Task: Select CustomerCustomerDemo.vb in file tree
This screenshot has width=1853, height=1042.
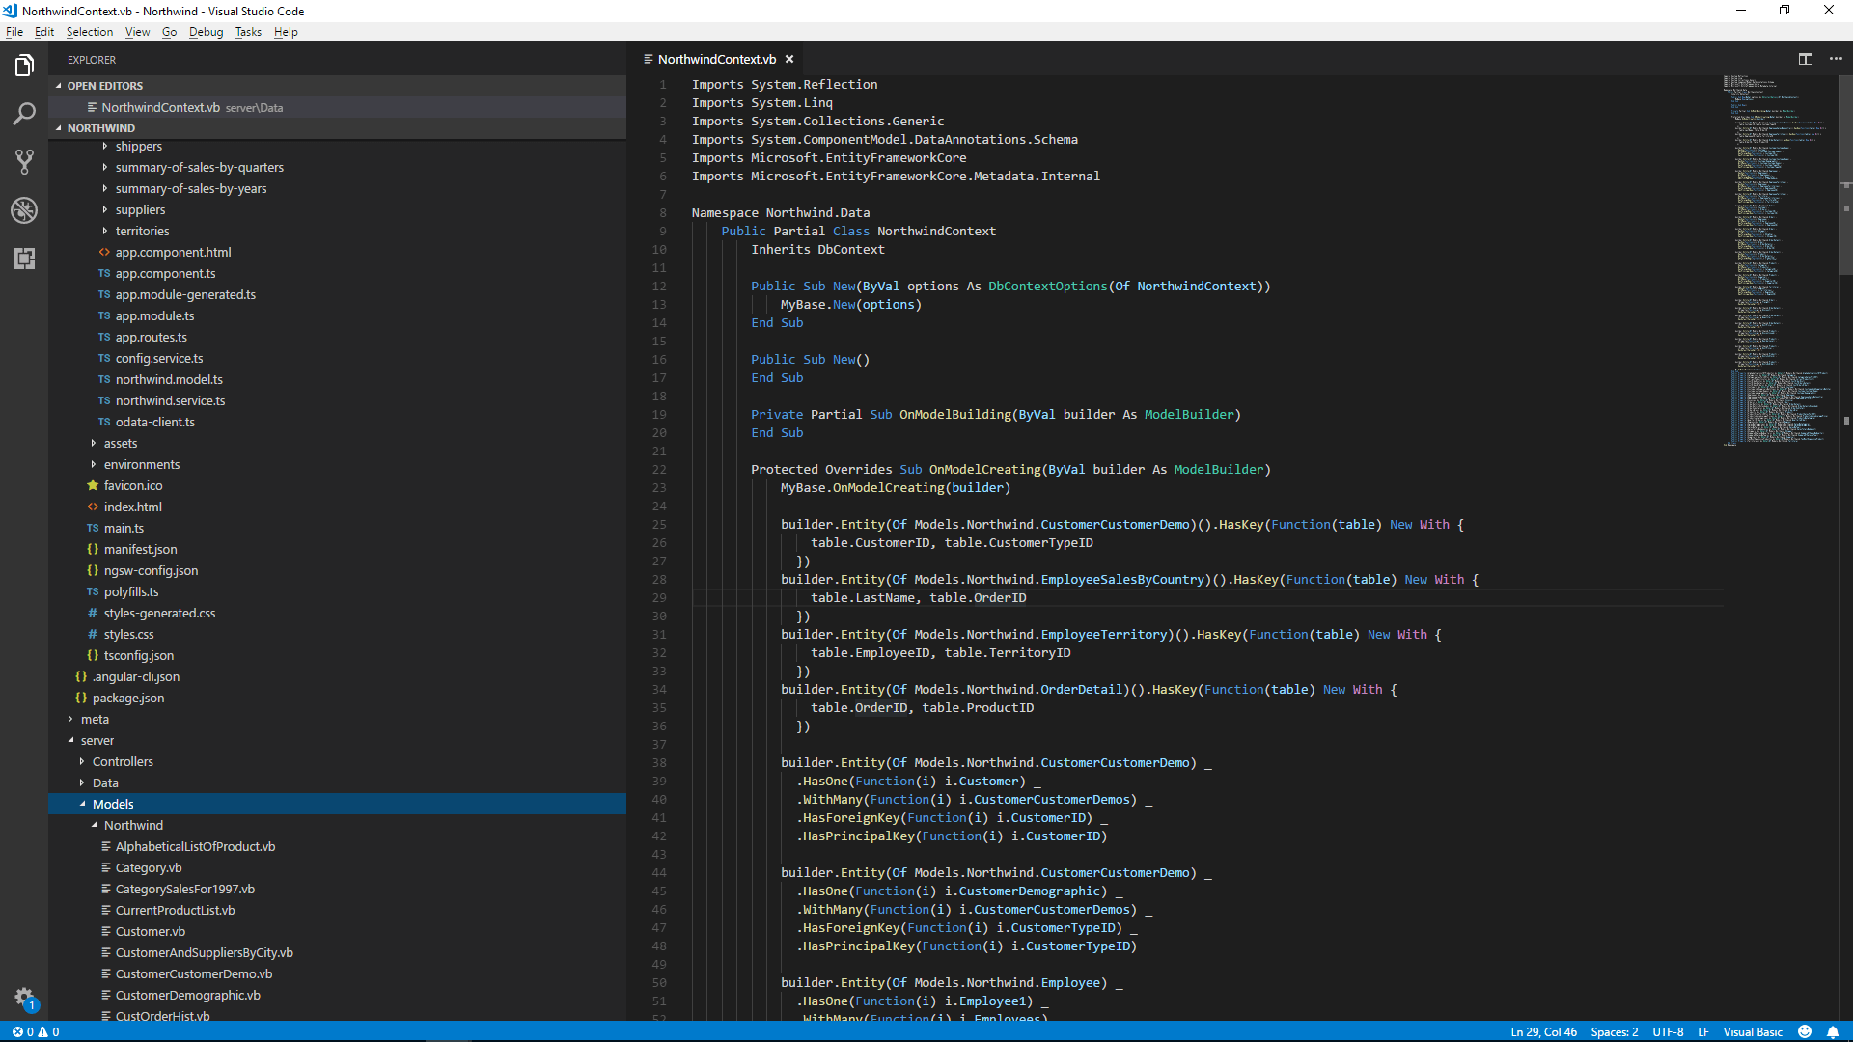Action: click(193, 973)
